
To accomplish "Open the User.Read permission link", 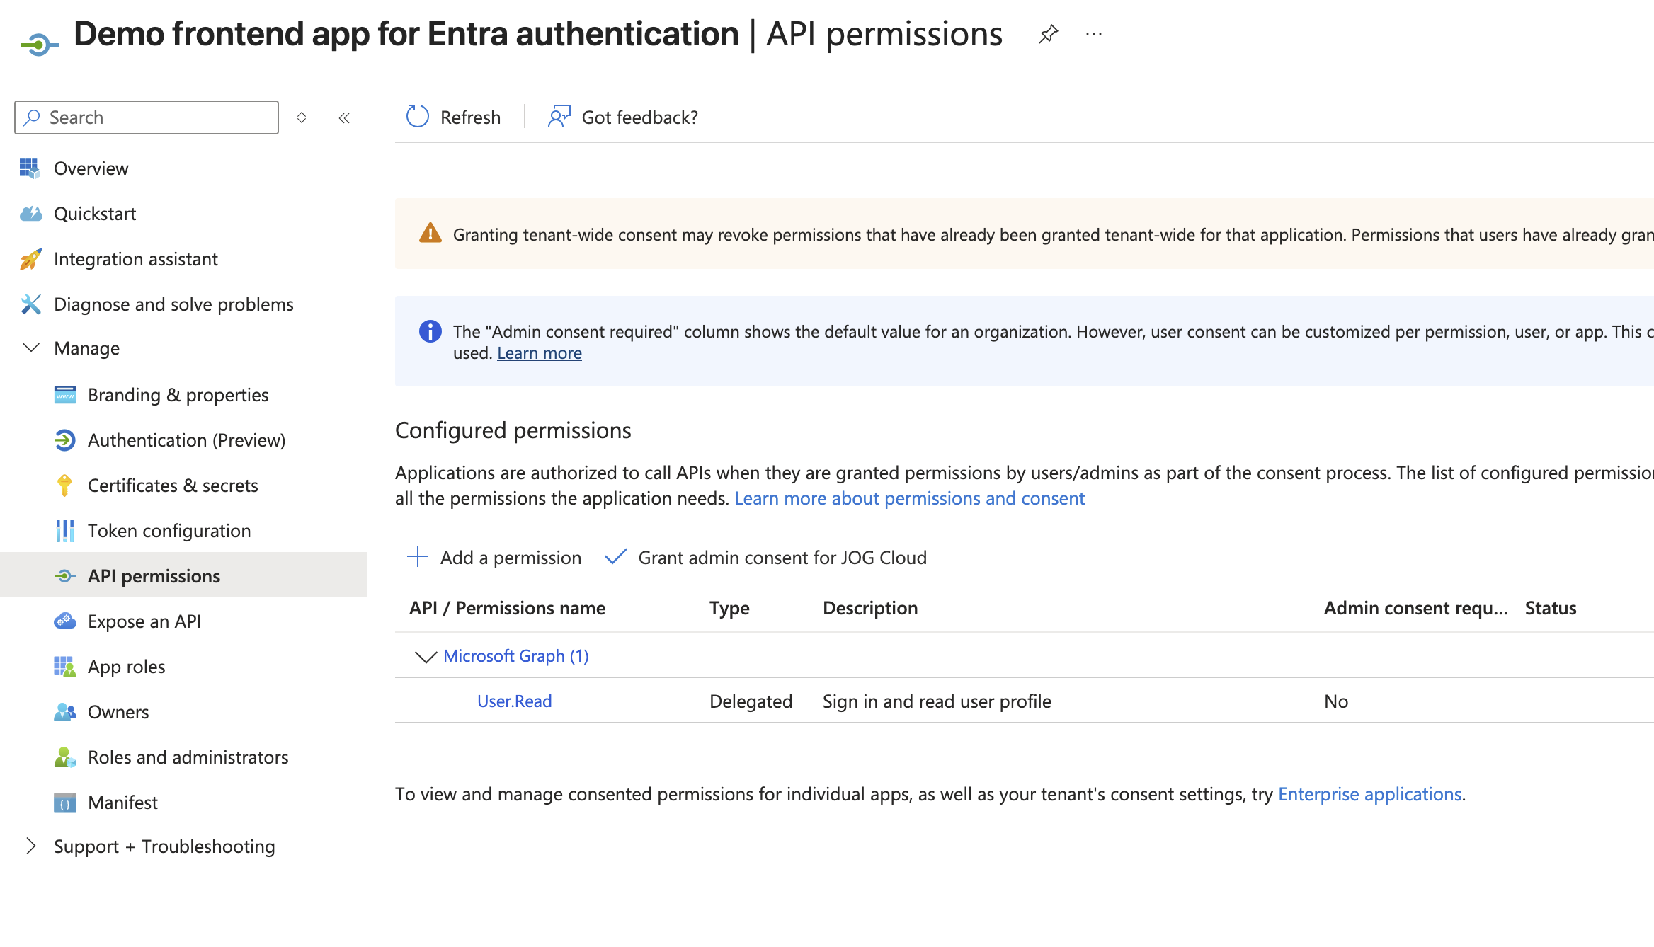I will [515, 701].
